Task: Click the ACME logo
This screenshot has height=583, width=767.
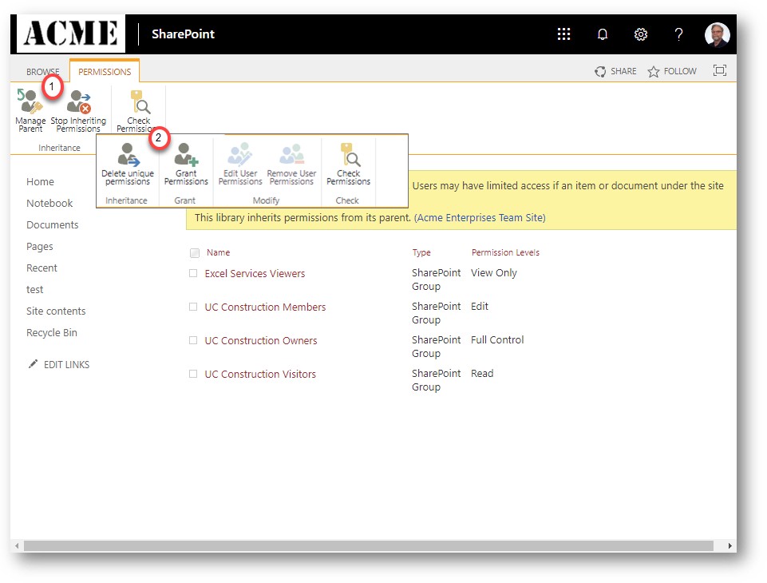Action: 71,34
